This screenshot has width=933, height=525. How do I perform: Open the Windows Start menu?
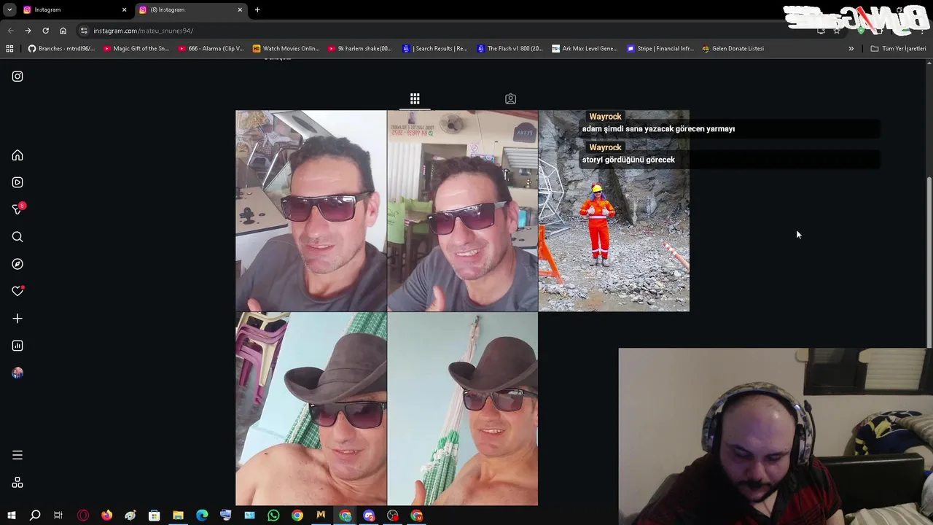click(x=11, y=516)
